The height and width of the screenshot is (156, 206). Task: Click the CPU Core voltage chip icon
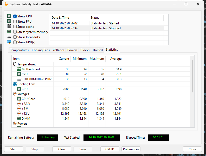[x=19, y=99]
